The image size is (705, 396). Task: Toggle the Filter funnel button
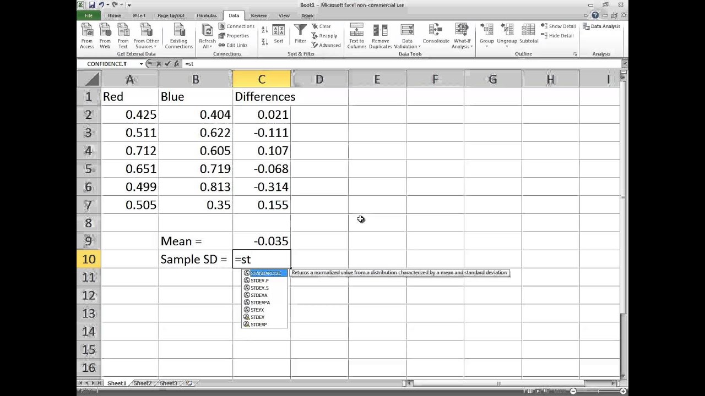point(300,34)
